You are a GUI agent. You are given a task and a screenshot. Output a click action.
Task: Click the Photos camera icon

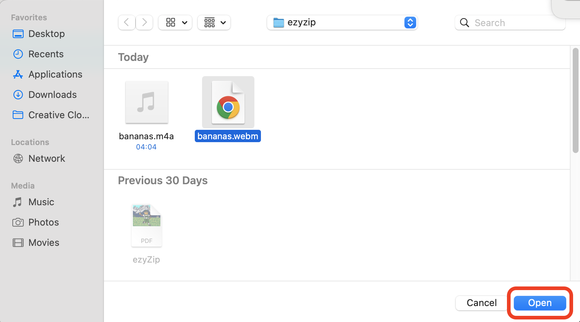tap(18, 222)
